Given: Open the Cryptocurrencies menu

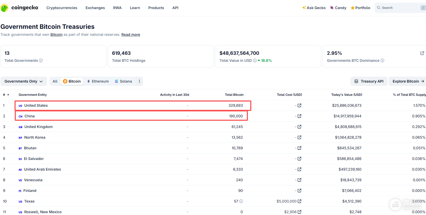Looking at the screenshot, I should [x=62, y=8].
